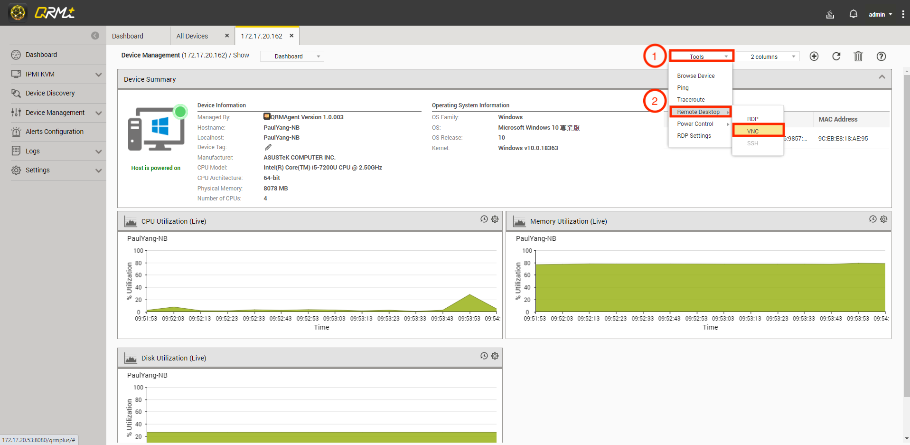The height and width of the screenshot is (445, 910).
Task: Open the Tools dropdown
Action: (x=702, y=57)
